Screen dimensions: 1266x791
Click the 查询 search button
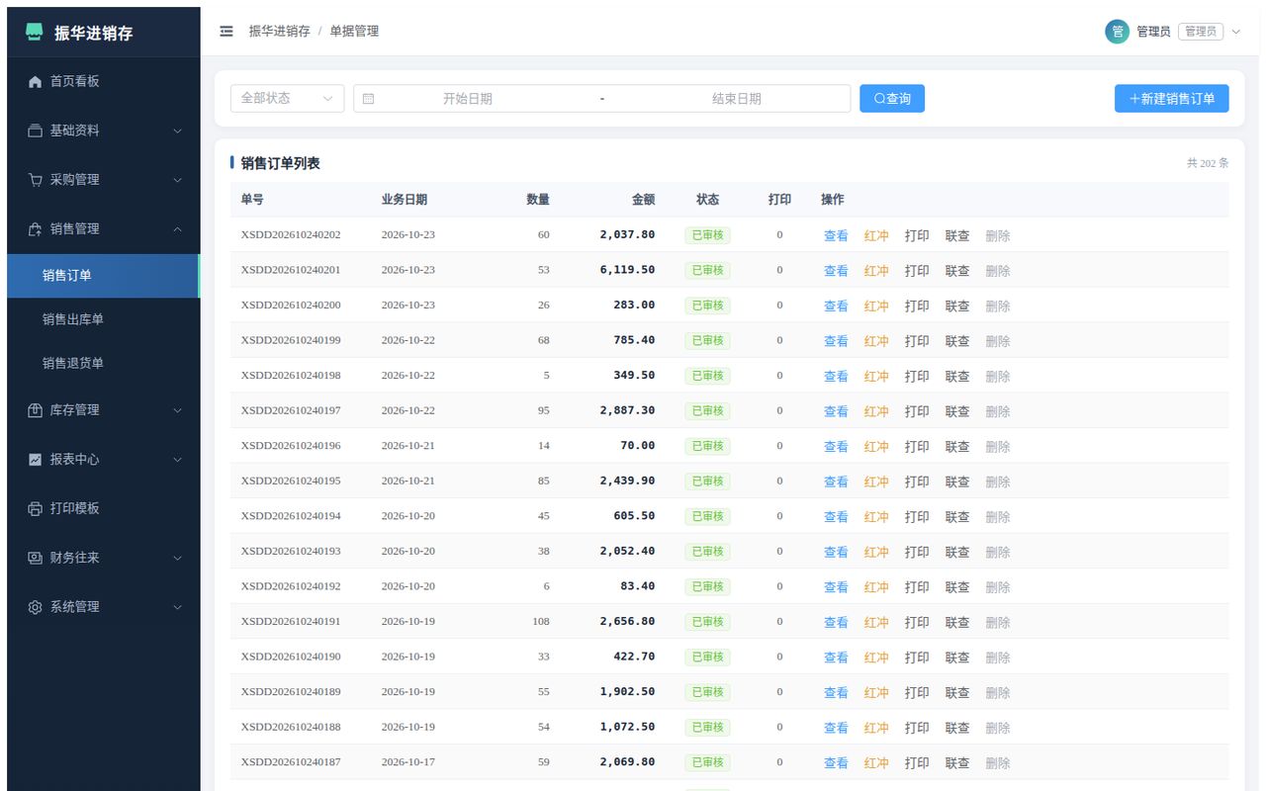click(x=892, y=99)
